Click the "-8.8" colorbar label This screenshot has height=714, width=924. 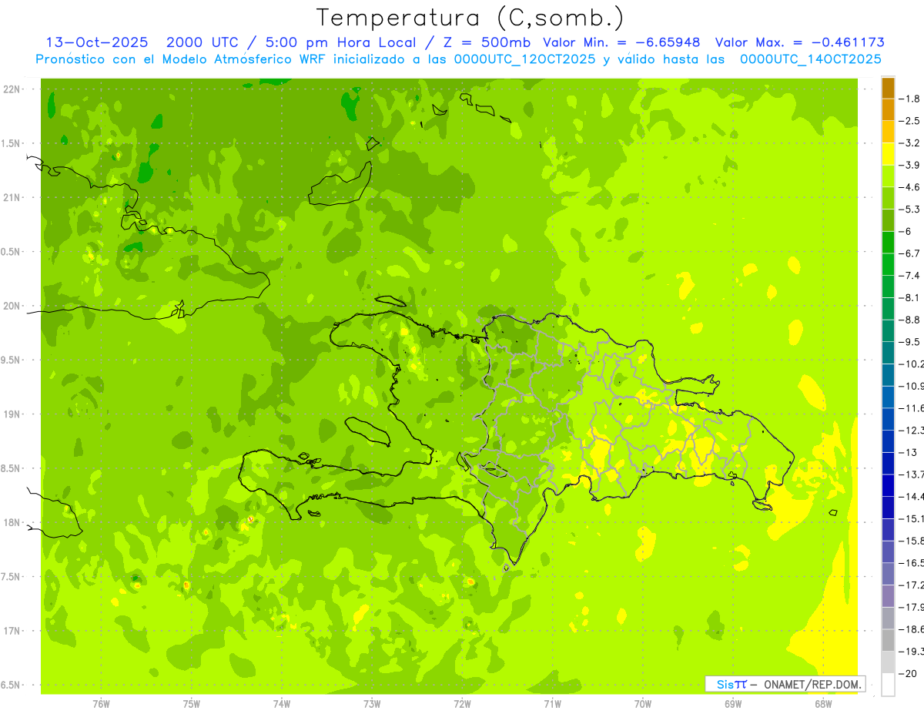point(911,320)
